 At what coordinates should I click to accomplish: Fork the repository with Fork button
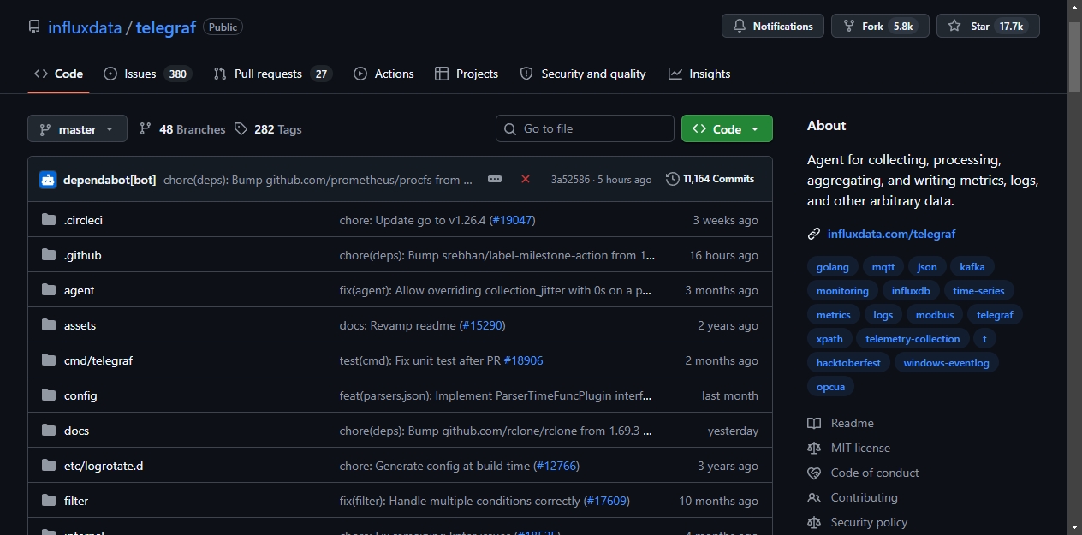880,26
